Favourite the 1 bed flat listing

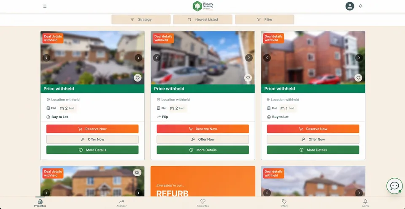point(358,78)
